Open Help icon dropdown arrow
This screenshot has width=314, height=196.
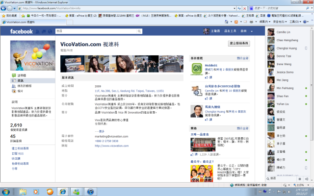(x=308, y=22)
